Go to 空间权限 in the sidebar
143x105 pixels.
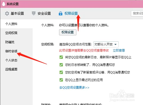[11, 33]
